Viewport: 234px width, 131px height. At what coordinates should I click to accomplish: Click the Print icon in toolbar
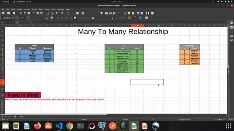click(24, 13)
